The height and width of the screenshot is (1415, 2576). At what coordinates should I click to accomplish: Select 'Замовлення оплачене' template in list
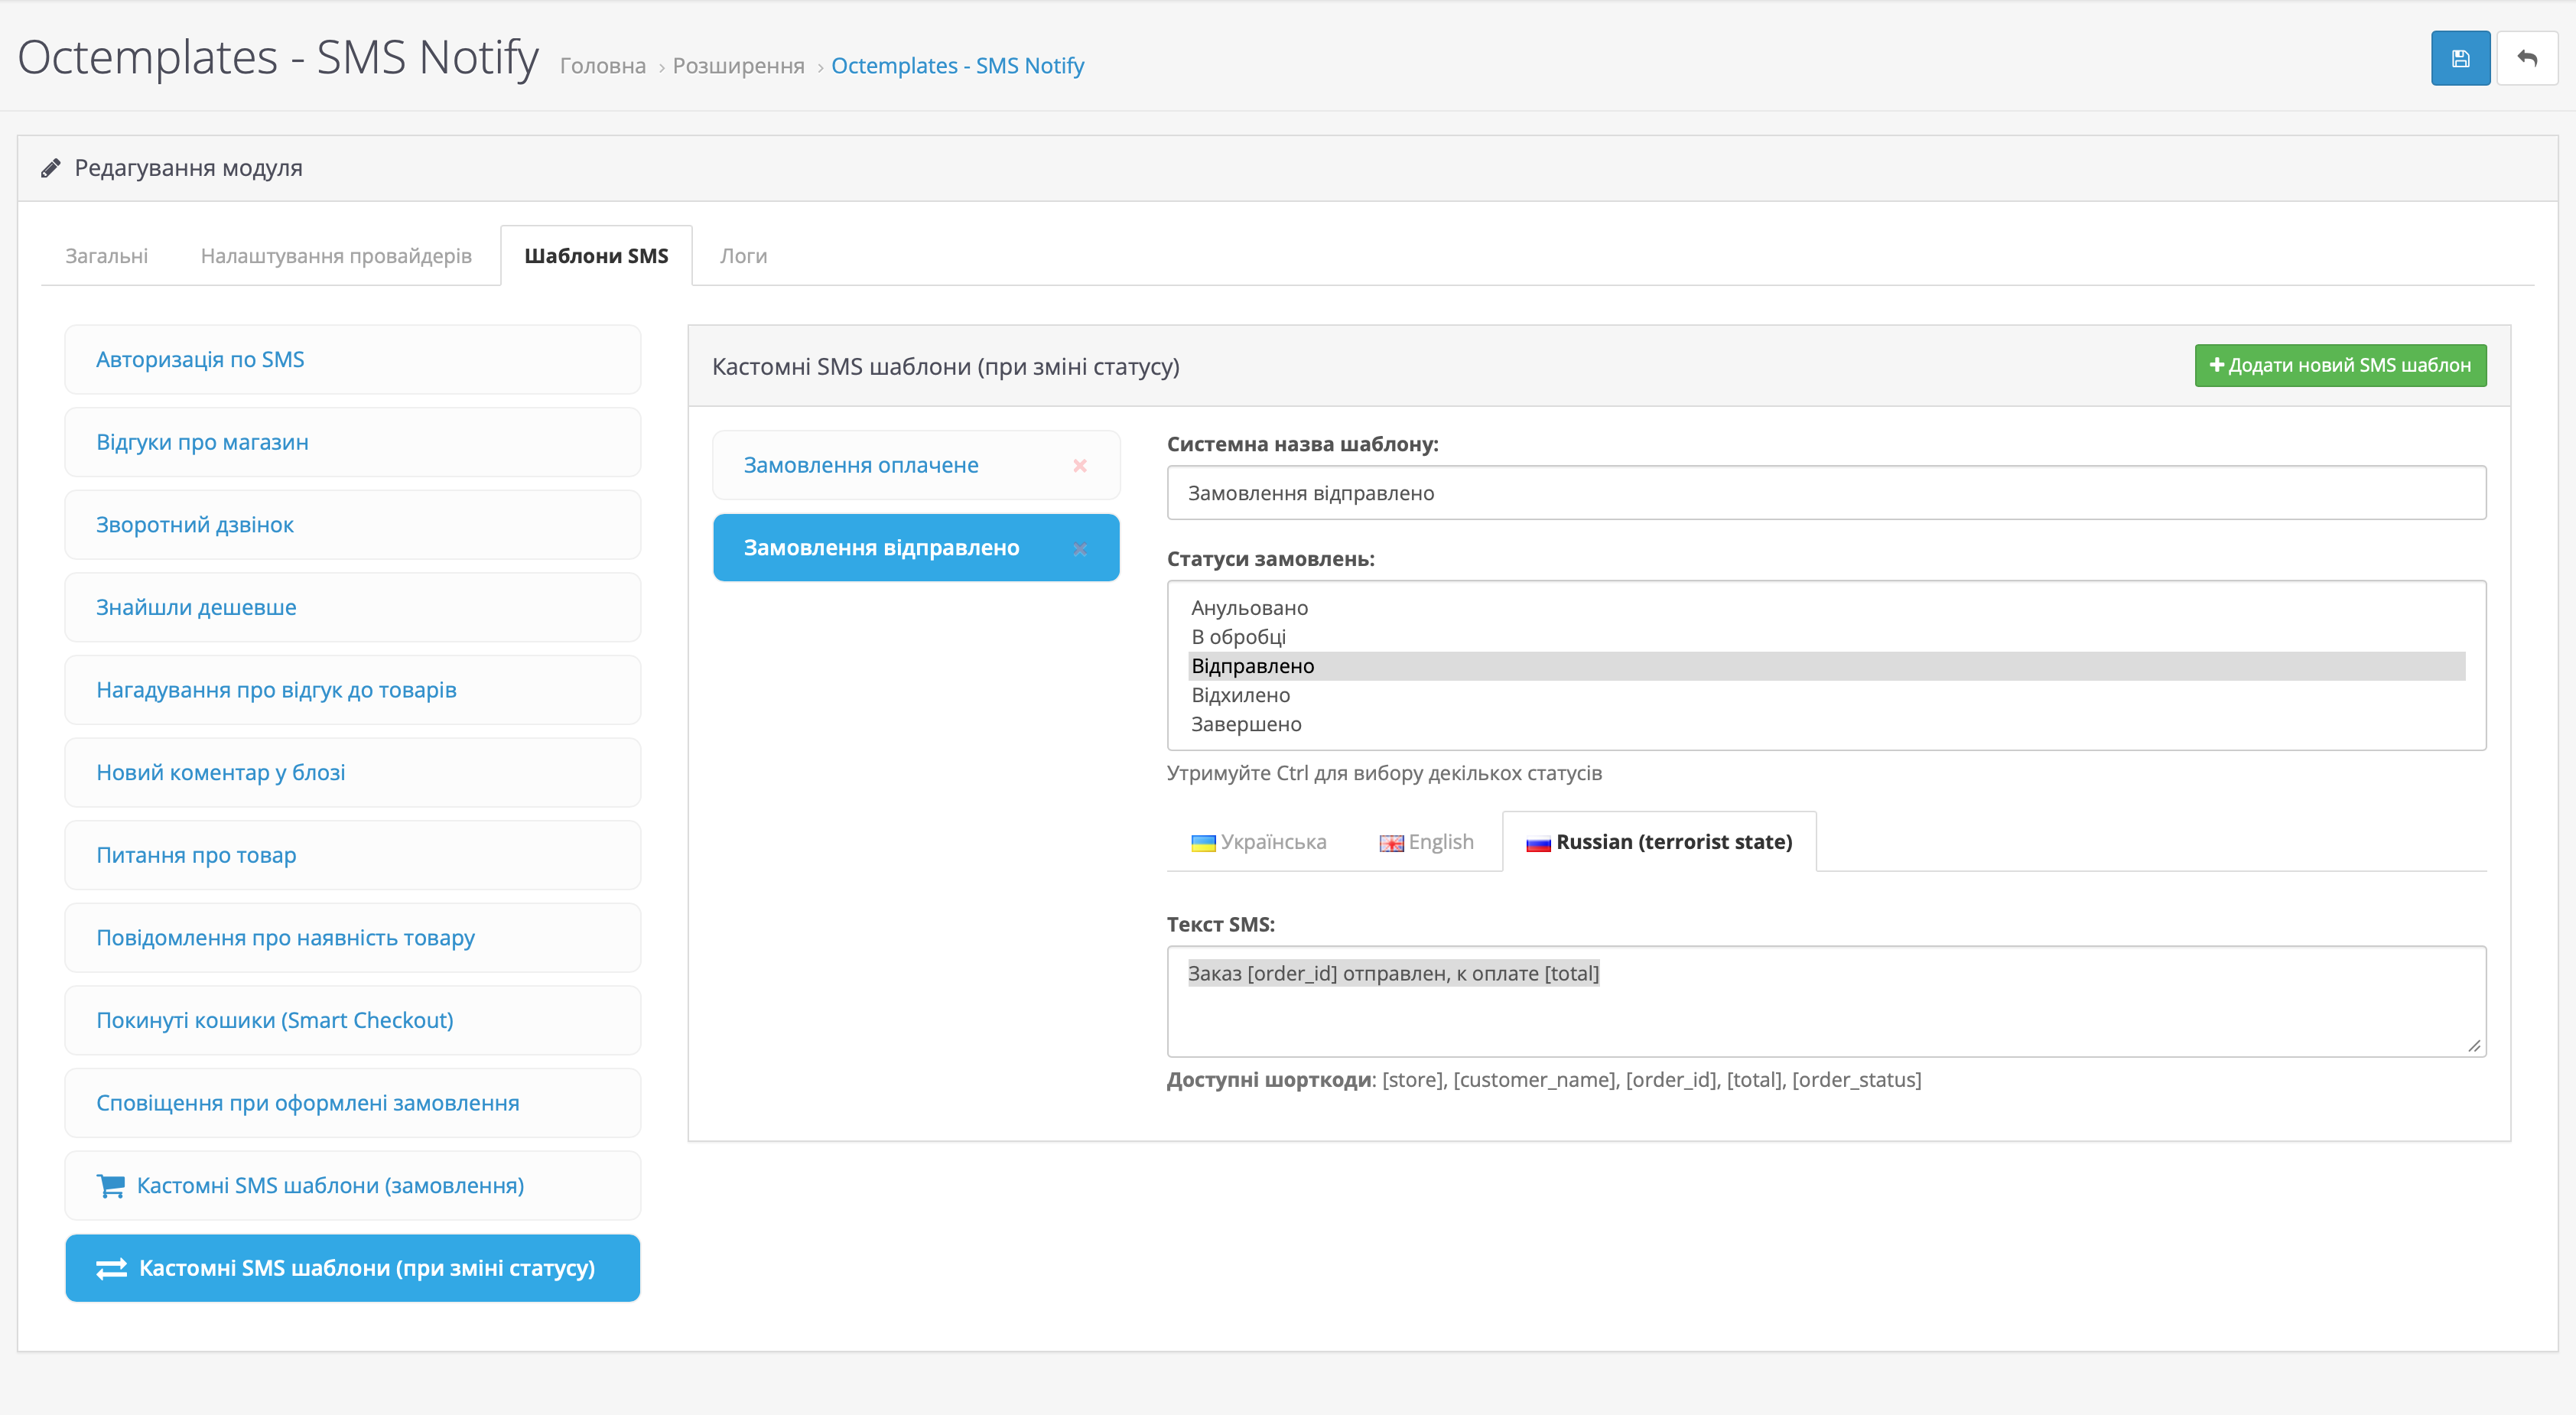[x=861, y=465]
